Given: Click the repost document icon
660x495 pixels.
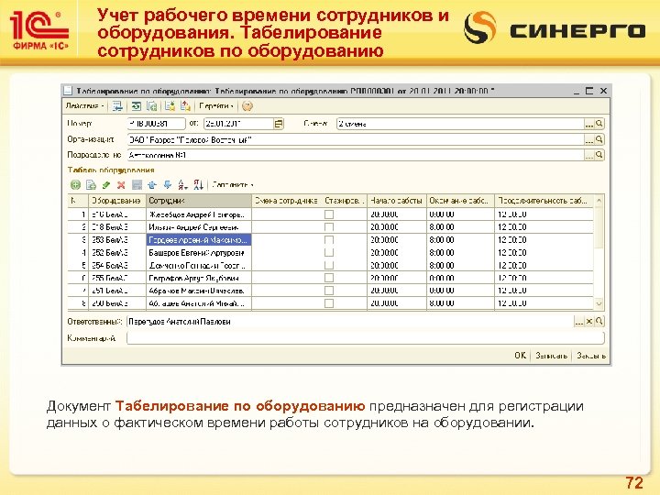Looking at the screenshot, I should [136, 106].
